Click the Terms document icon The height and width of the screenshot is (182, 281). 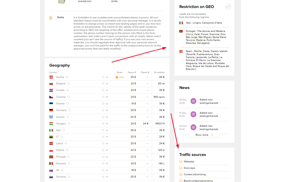click(x=51, y=18)
